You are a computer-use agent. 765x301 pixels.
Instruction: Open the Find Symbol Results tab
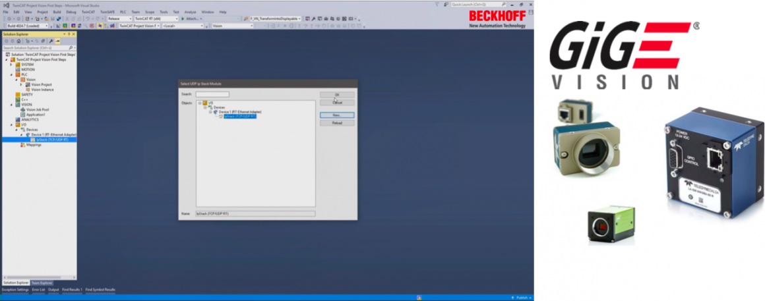pos(100,290)
